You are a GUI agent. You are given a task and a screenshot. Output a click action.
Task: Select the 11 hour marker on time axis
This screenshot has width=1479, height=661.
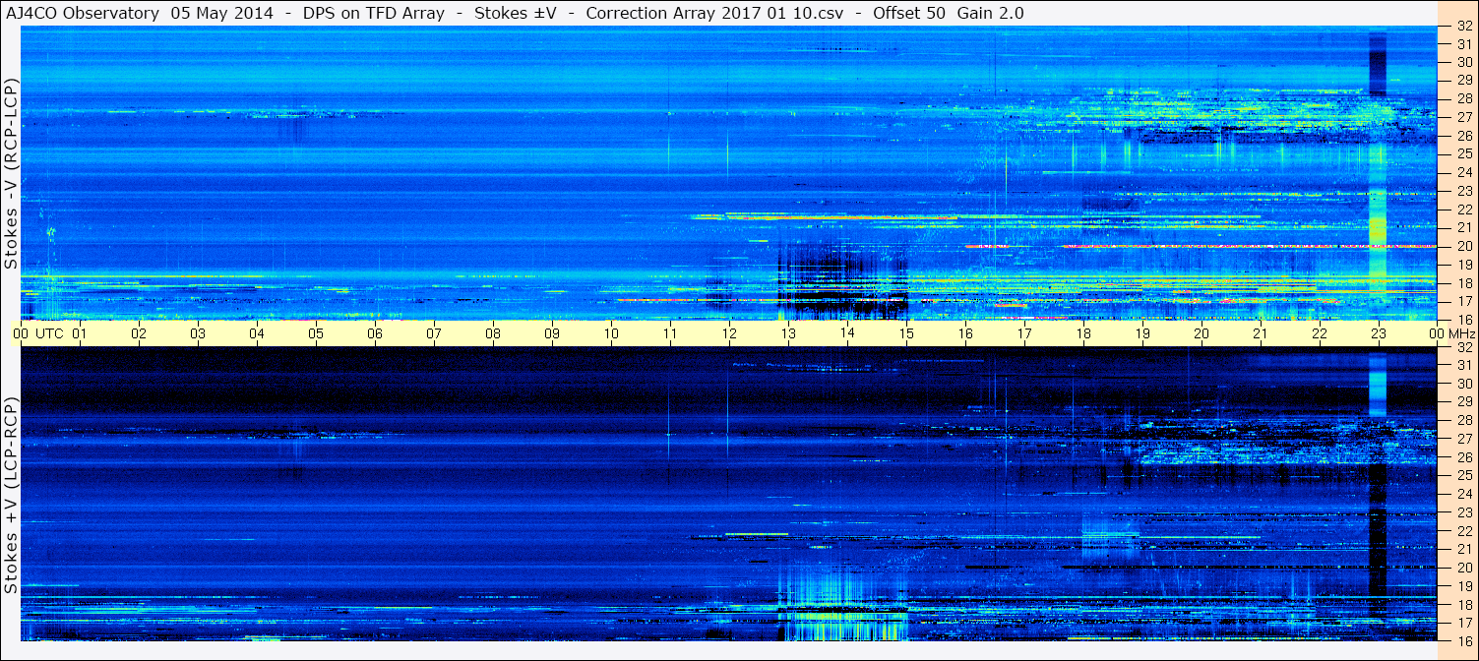670,333
